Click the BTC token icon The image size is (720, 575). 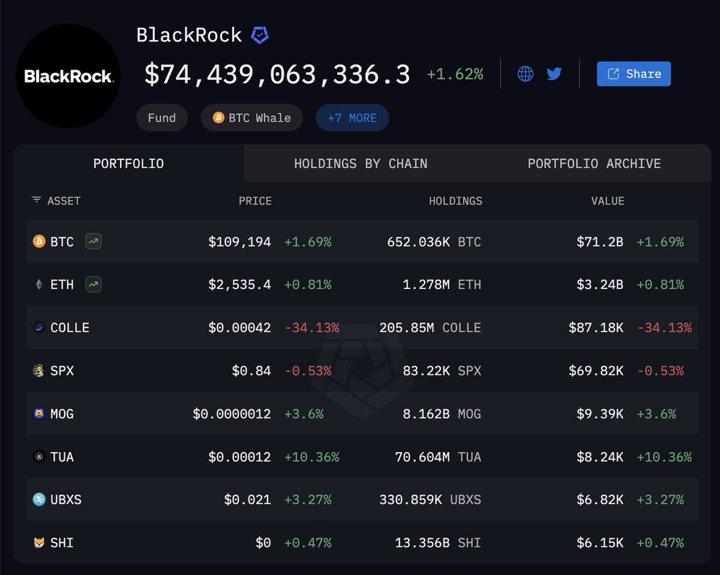[38, 242]
